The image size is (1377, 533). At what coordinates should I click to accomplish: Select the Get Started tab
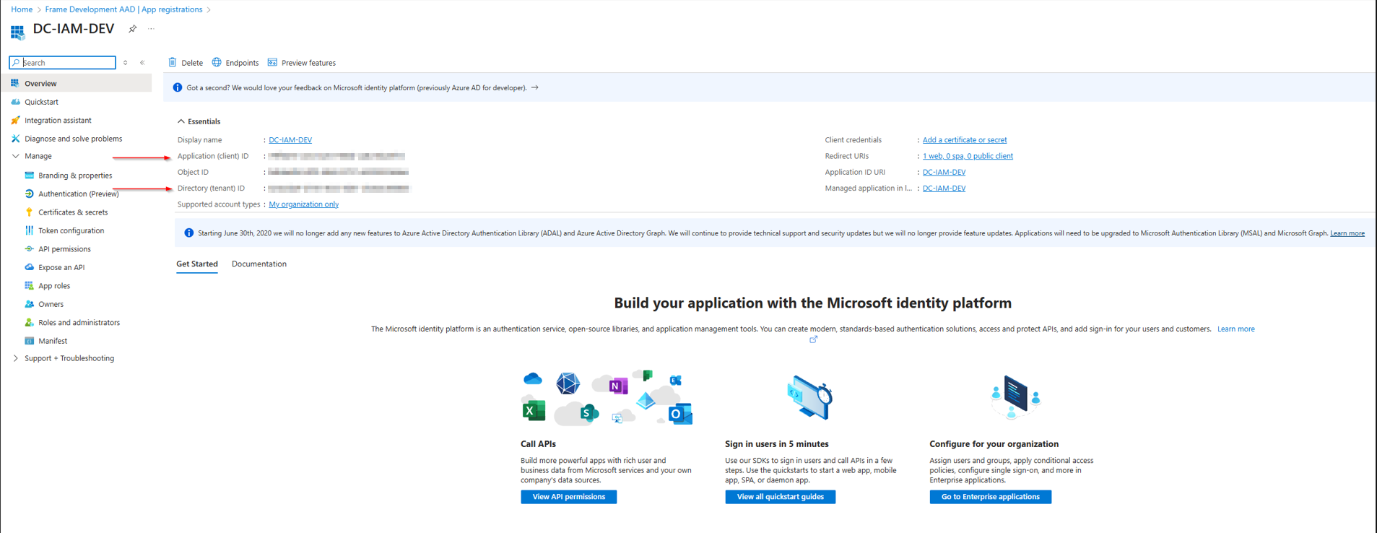pyautogui.click(x=196, y=264)
